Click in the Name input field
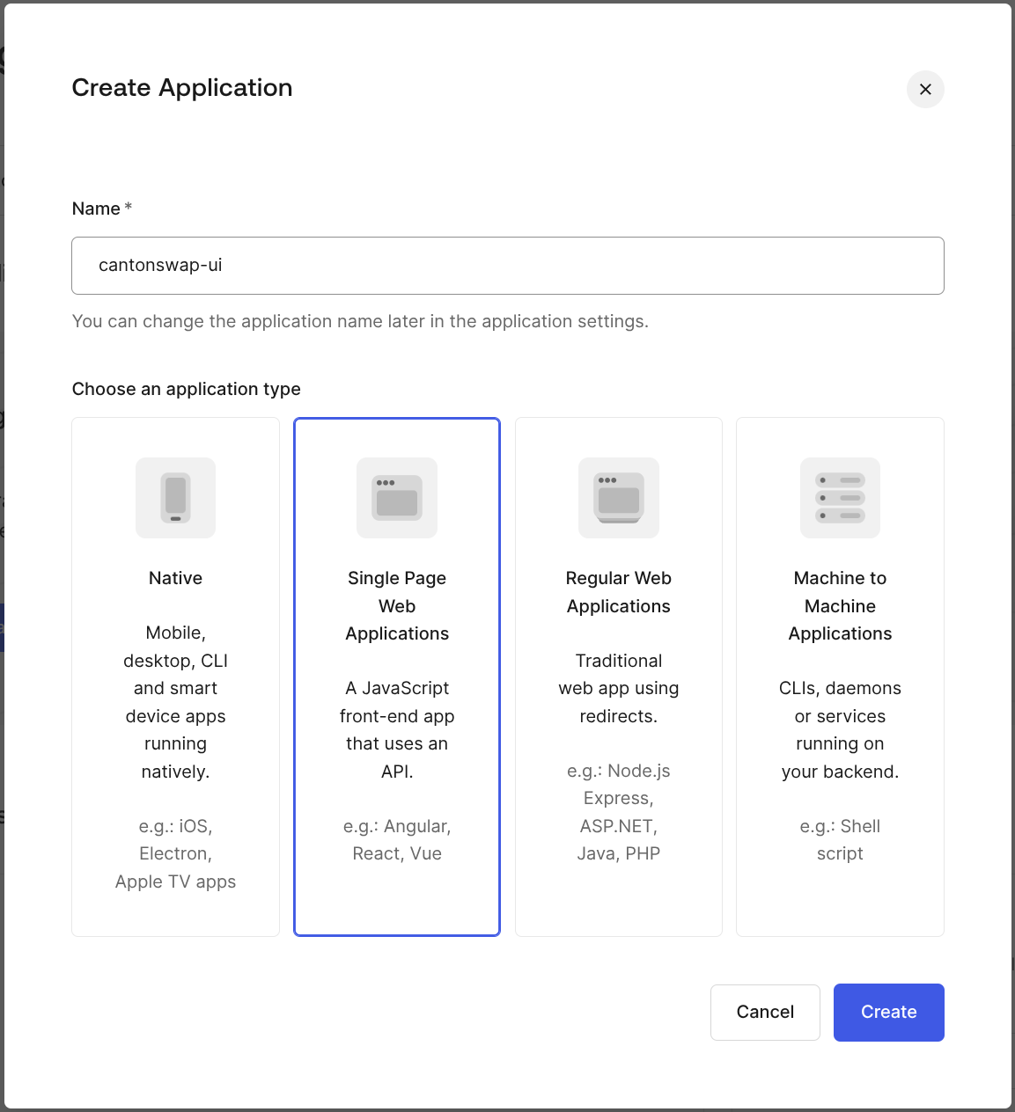This screenshot has width=1015, height=1112. [x=507, y=266]
